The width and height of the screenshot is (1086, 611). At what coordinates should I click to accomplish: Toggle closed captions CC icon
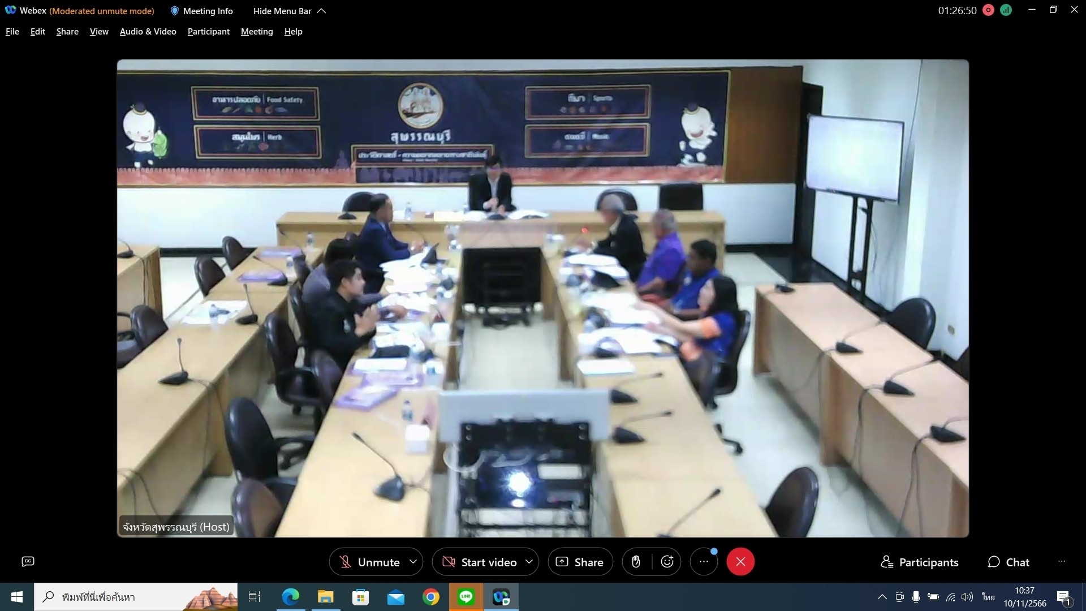pyautogui.click(x=28, y=561)
